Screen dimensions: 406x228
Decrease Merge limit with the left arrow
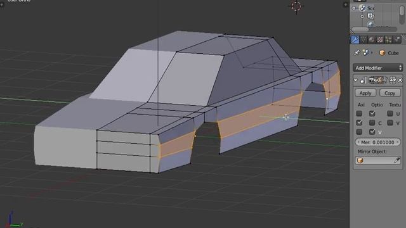coord(358,142)
